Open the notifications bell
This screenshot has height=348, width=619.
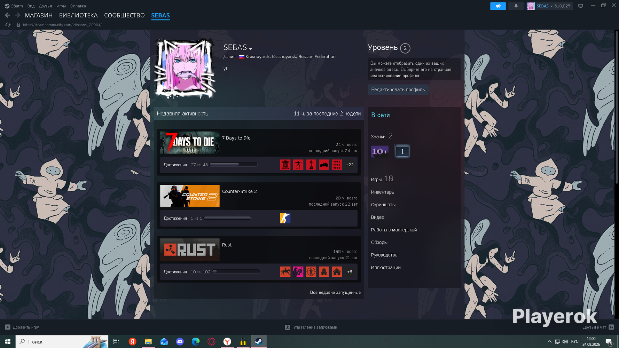point(516,6)
